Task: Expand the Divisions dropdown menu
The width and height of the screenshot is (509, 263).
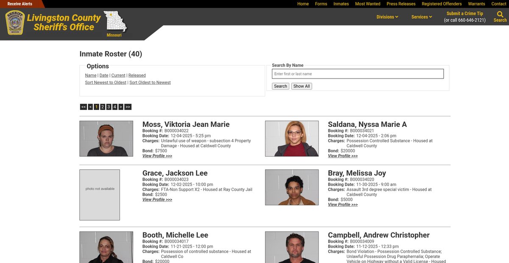Action: [x=387, y=17]
